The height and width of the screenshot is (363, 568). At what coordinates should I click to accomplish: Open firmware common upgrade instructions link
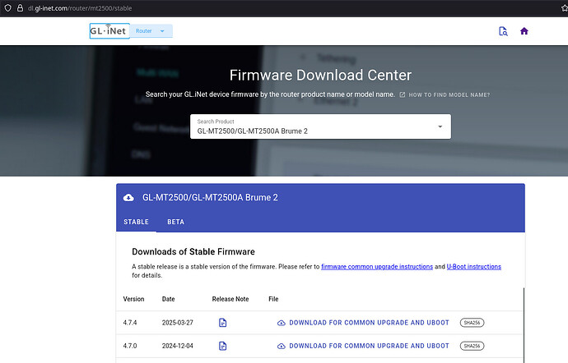pyautogui.click(x=377, y=267)
